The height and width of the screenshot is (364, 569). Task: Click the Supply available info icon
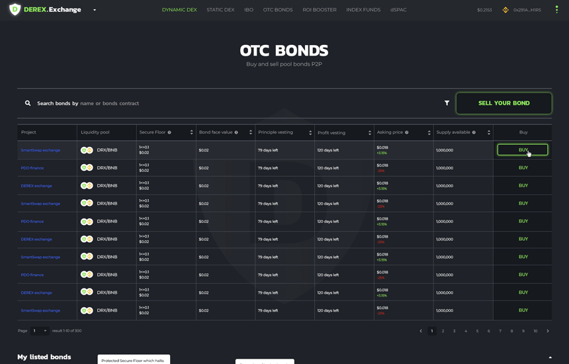[474, 132]
